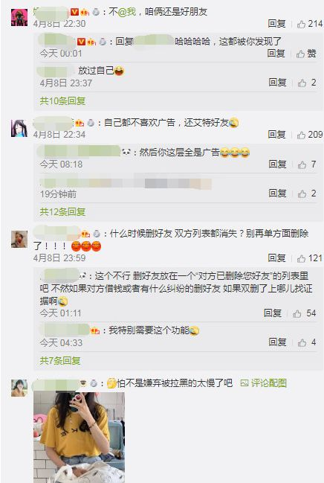The height and width of the screenshot is (483, 324).
Task: Open 评论配图 image link
Action: click(264, 383)
